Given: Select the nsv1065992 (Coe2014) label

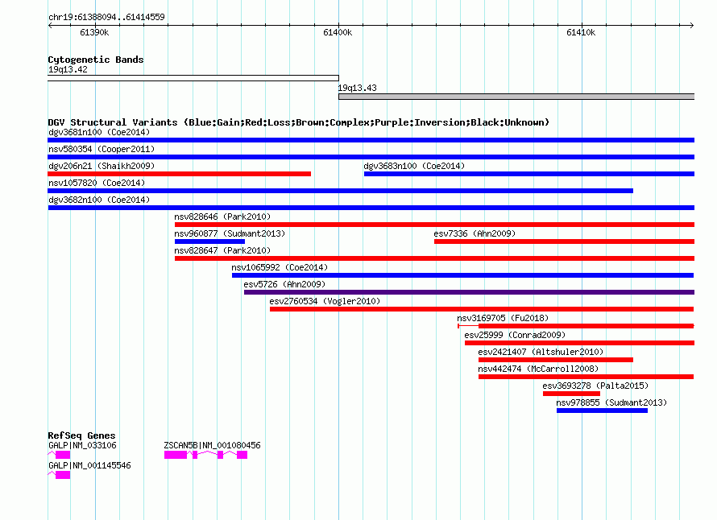Looking at the screenshot, I should (x=280, y=267).
